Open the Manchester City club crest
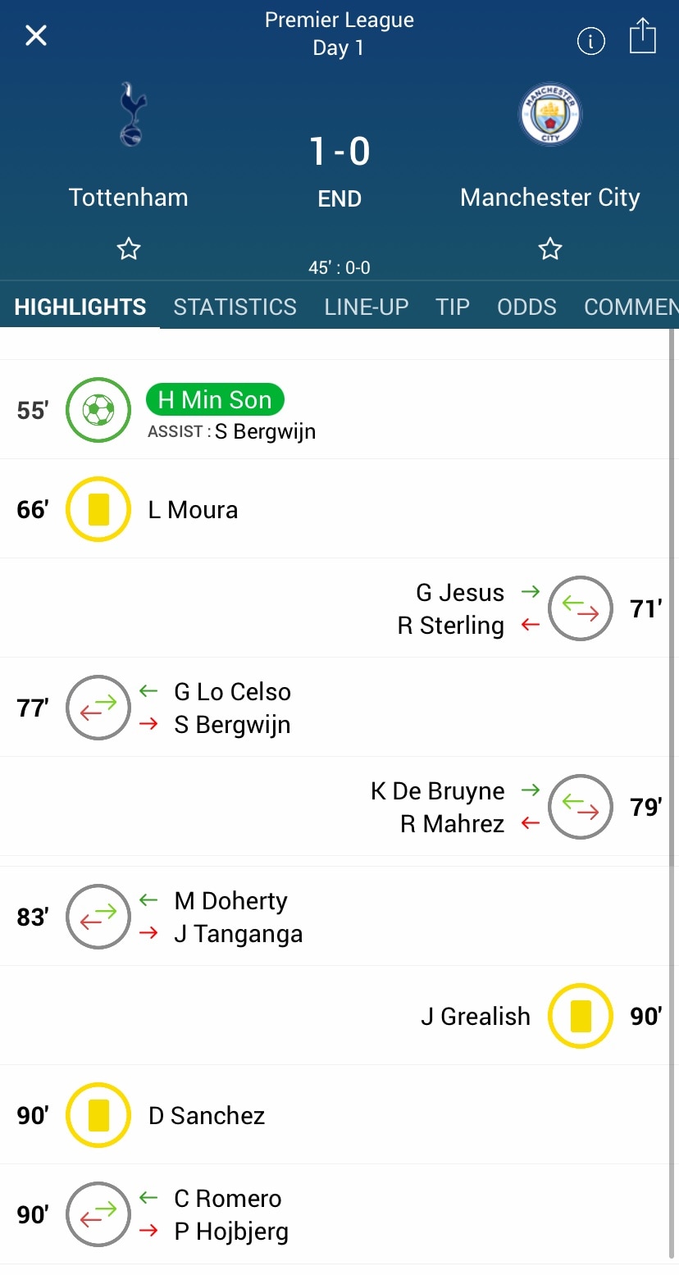This screenshot has width=679, height=1275. [x=550, y=114]
